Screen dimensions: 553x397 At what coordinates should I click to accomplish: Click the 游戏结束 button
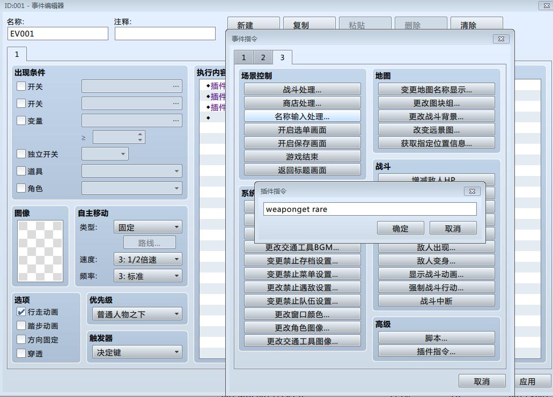point(302,157)
